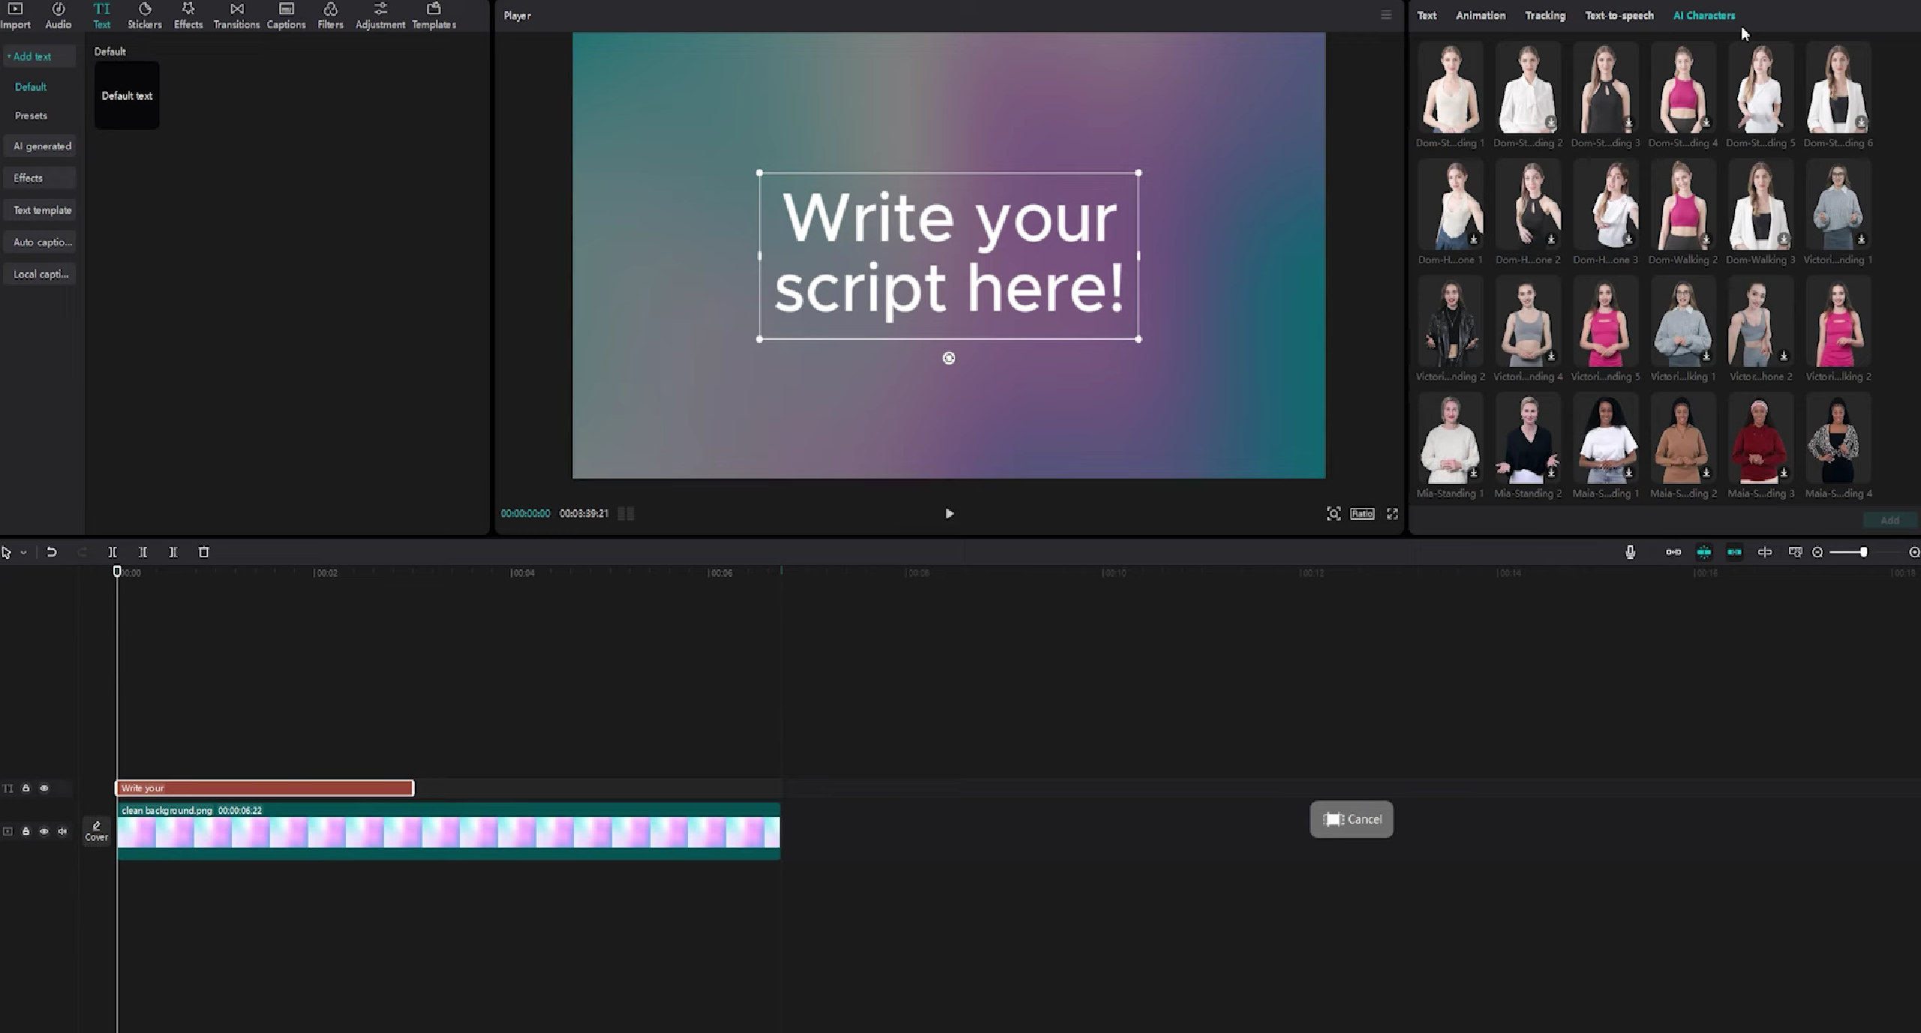Expand the Effects text category
The height and width of the screenshot is (1033, 1921).
click(x=39, y=178)
